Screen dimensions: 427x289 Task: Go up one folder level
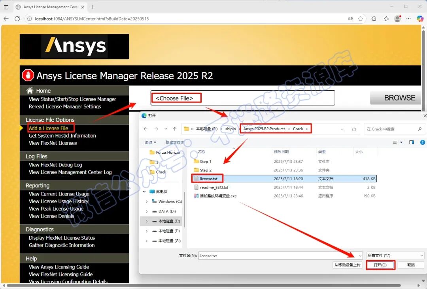[175, 129]
